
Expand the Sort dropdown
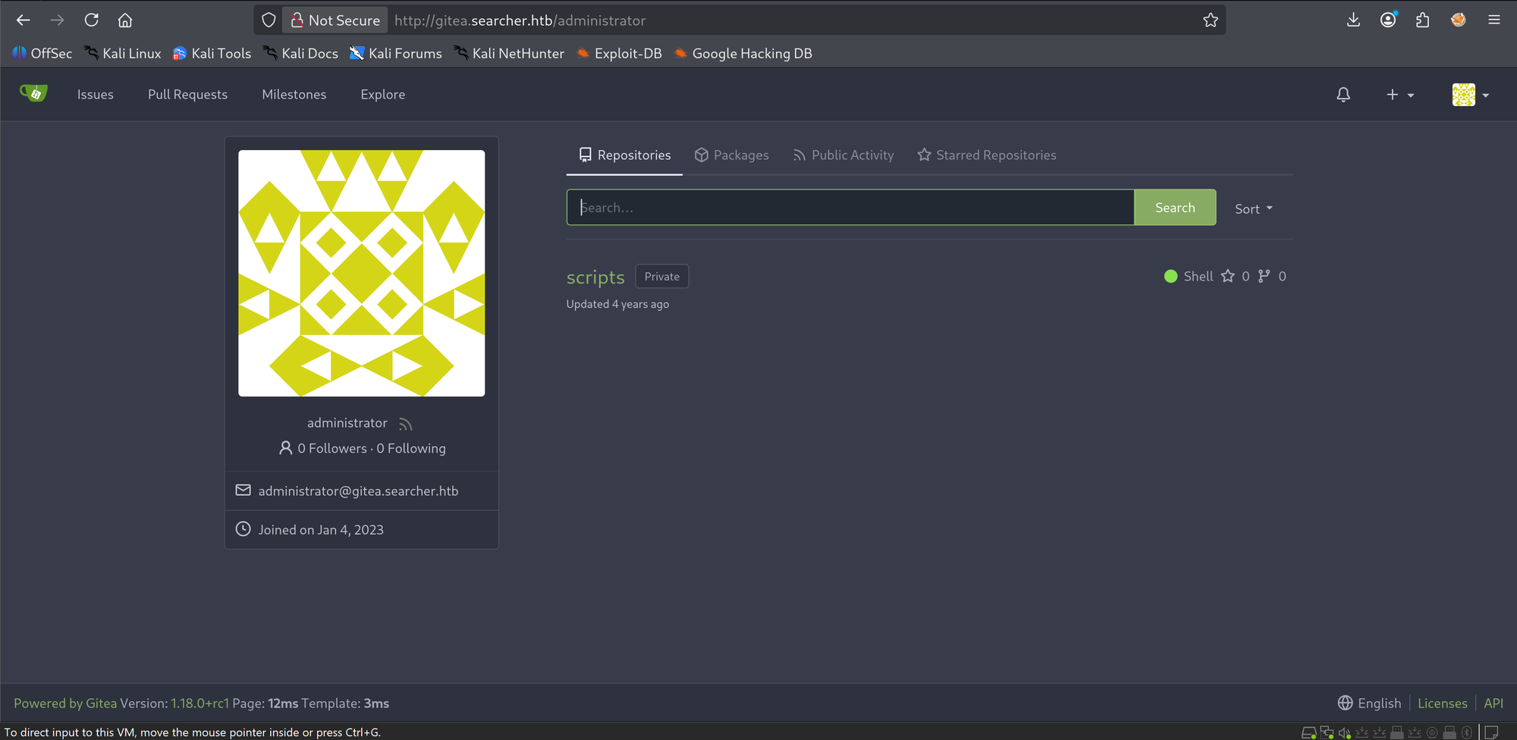(1254, 209)
